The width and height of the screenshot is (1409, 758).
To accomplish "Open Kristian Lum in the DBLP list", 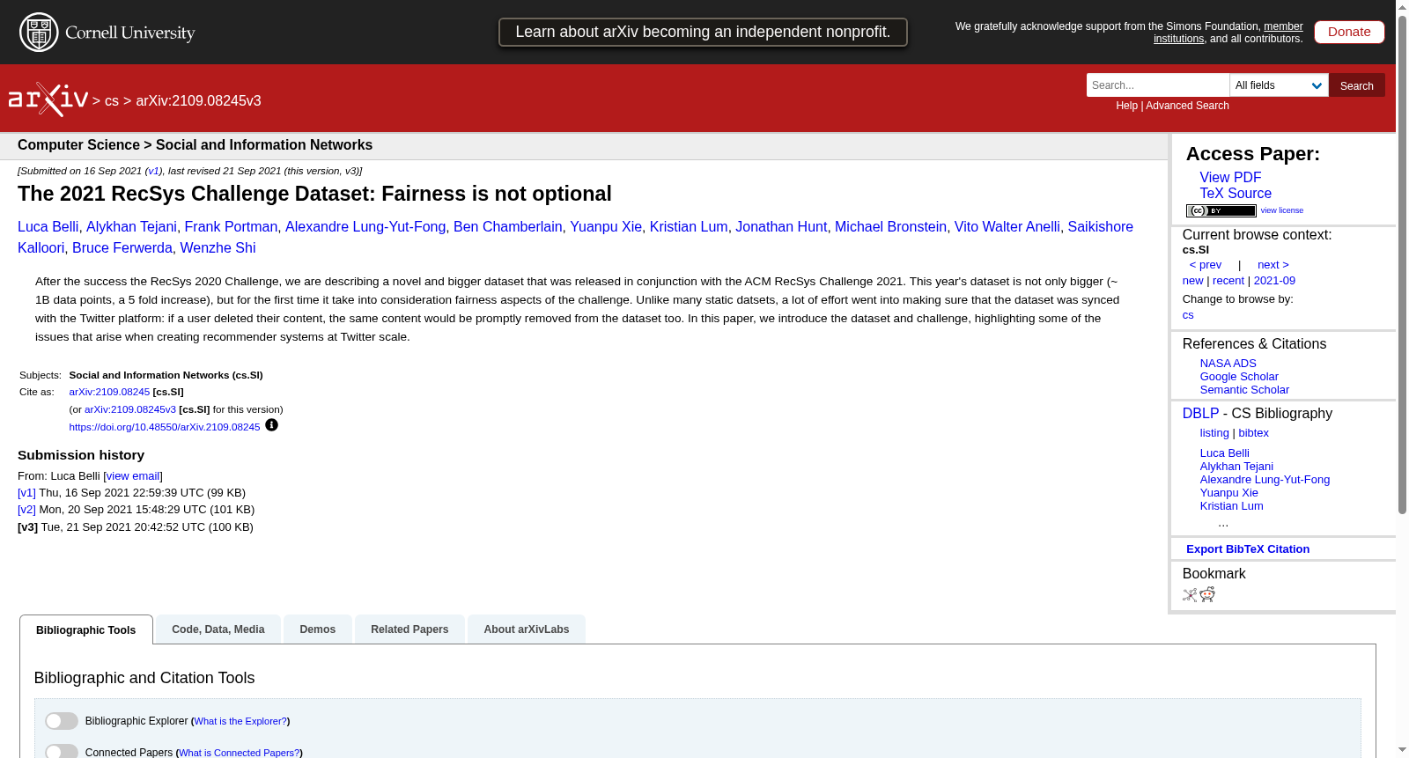I will pos(1231,506).
